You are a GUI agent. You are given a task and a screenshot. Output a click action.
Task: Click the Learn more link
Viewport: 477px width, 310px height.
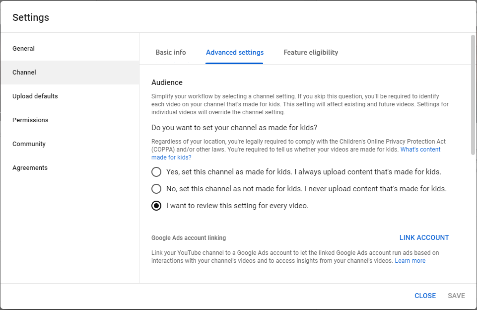click(x=410, y=261)
